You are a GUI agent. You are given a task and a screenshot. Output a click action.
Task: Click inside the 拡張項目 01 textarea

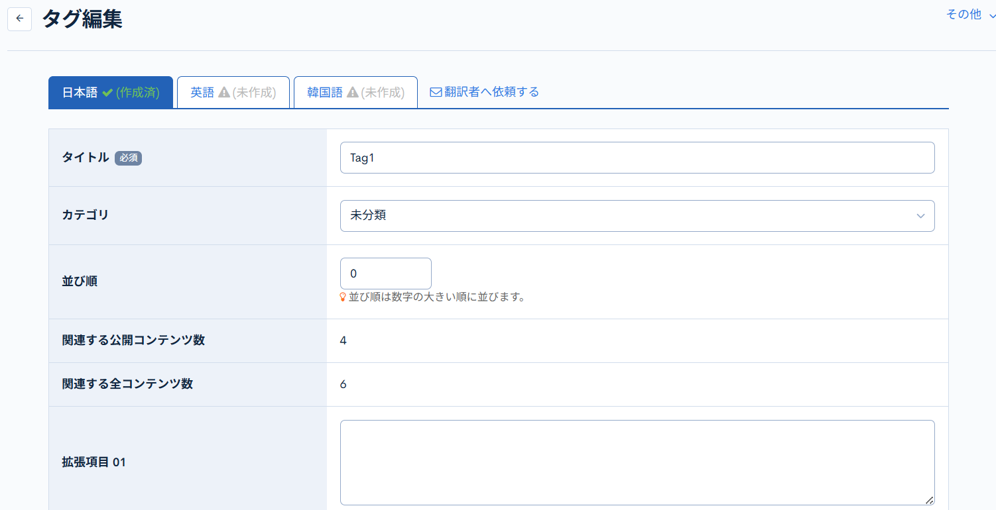tap(637, 462)
